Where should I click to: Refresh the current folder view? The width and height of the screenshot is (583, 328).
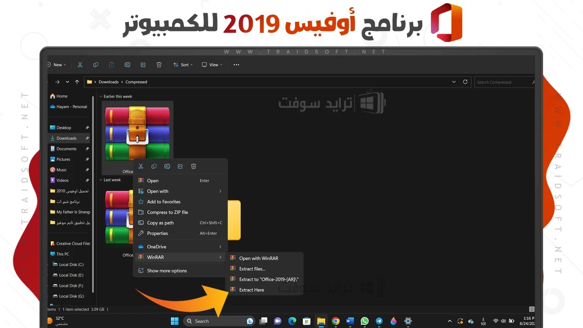pos(465,82)
